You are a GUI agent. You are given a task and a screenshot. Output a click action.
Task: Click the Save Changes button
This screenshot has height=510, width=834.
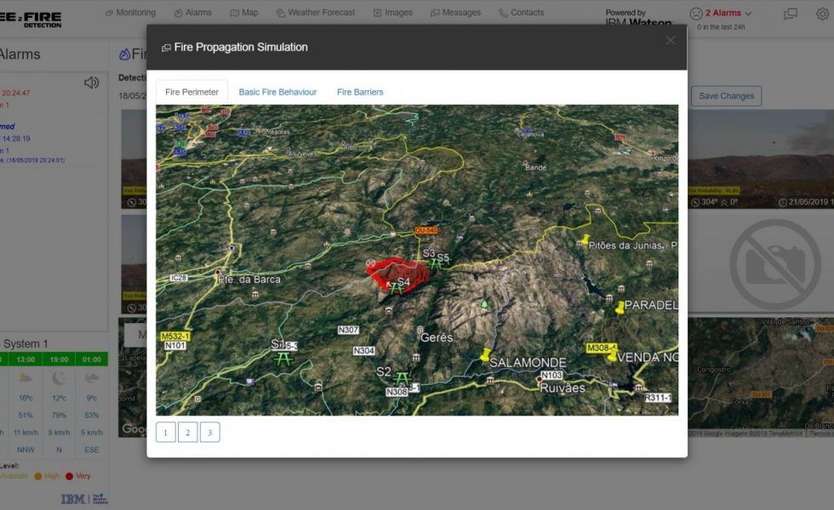[725, 96]
